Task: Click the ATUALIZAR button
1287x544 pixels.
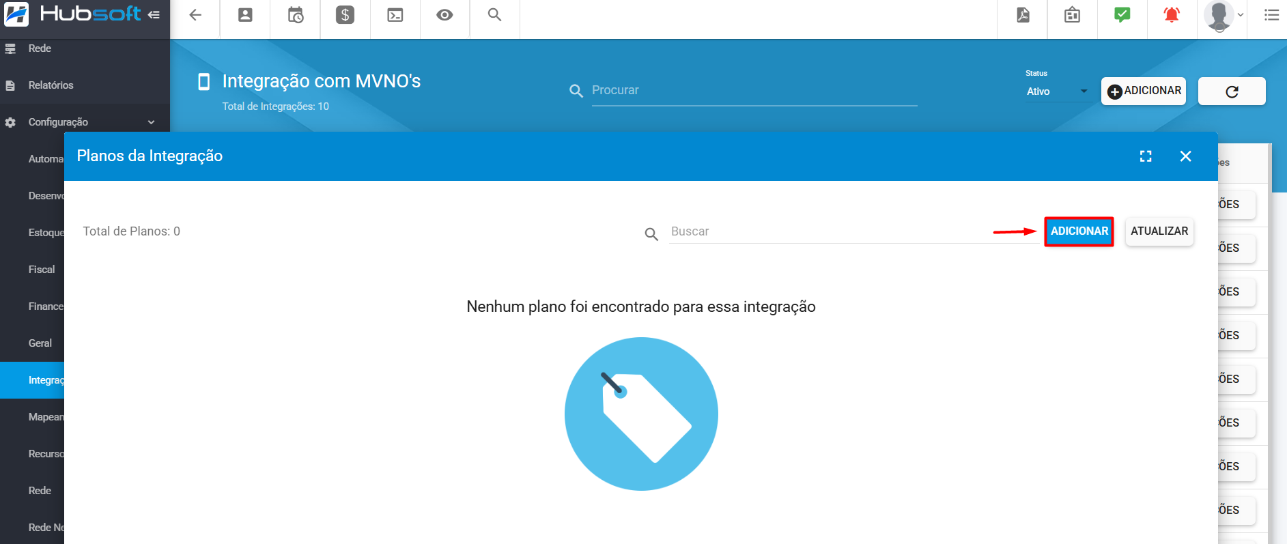Action: point(1159,231)
